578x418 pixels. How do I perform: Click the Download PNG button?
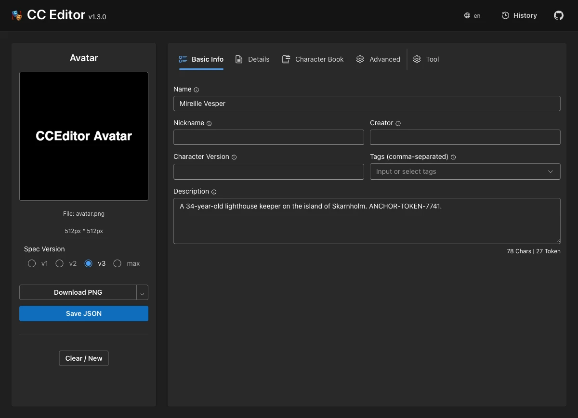tap(78, 292)
